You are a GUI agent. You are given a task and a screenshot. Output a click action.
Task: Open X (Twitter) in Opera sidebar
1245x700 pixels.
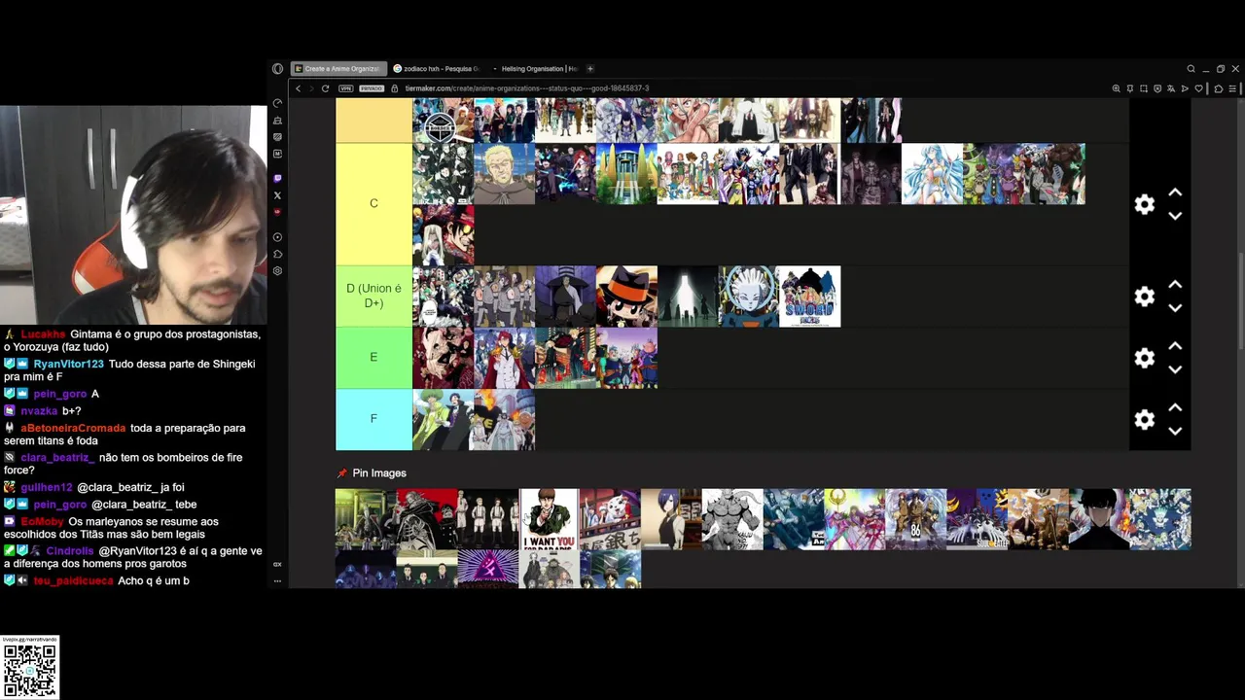278,195
